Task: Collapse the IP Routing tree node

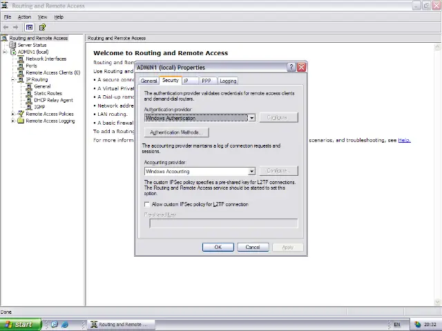Action: coord(13,80)
